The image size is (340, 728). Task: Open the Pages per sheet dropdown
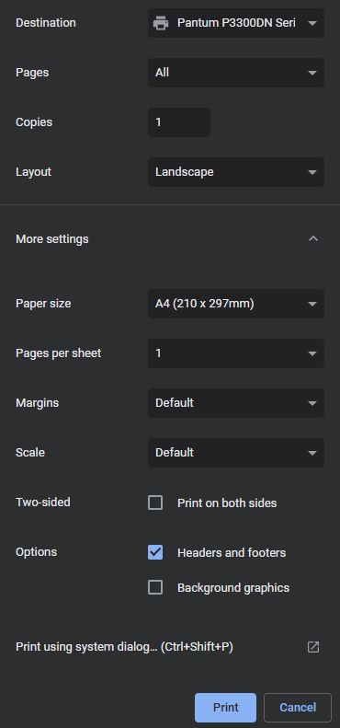click(236, 353)
